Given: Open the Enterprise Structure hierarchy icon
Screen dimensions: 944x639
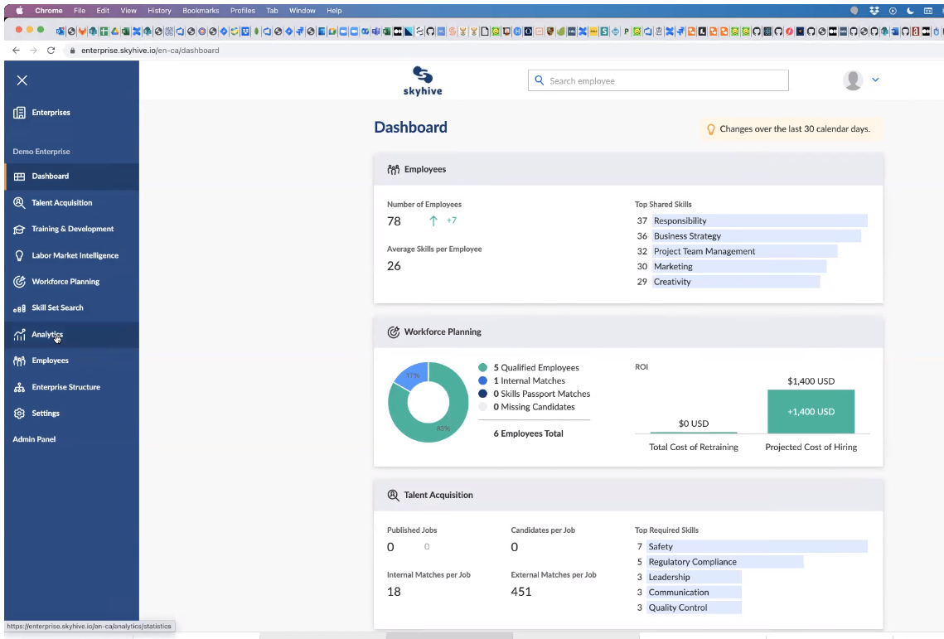Looking at the screenshot, I should (19, 387).
